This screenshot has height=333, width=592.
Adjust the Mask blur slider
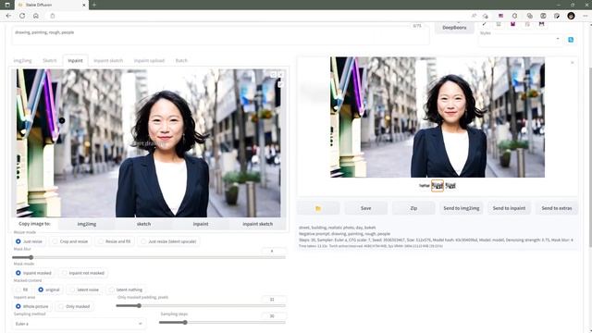149,257
